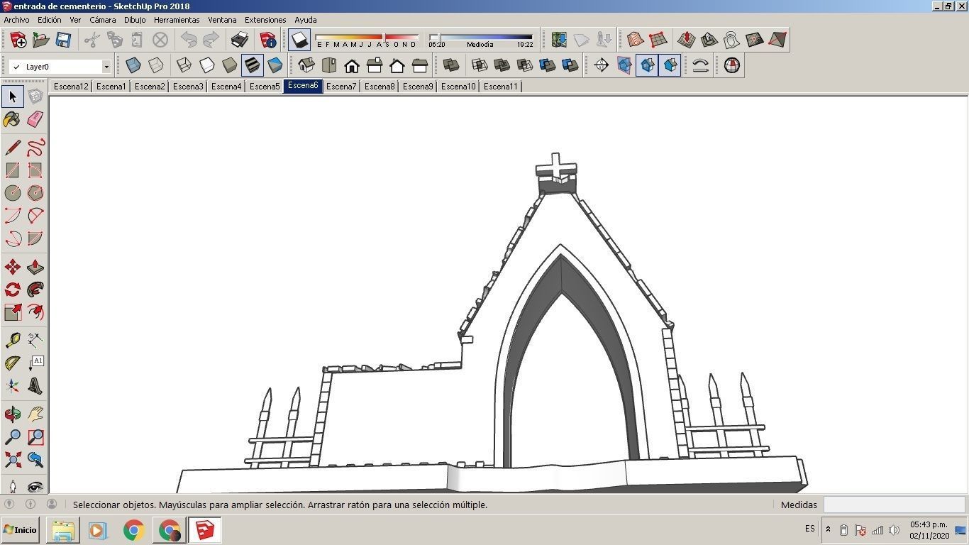The image size is (969, 545).
Task: Select the Polygon tool
Action: (35, 193)
